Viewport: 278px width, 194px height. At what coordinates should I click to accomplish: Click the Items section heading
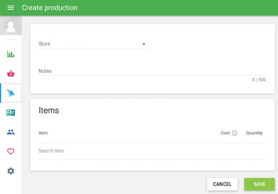pyautogui.click(x=49, y=110)
